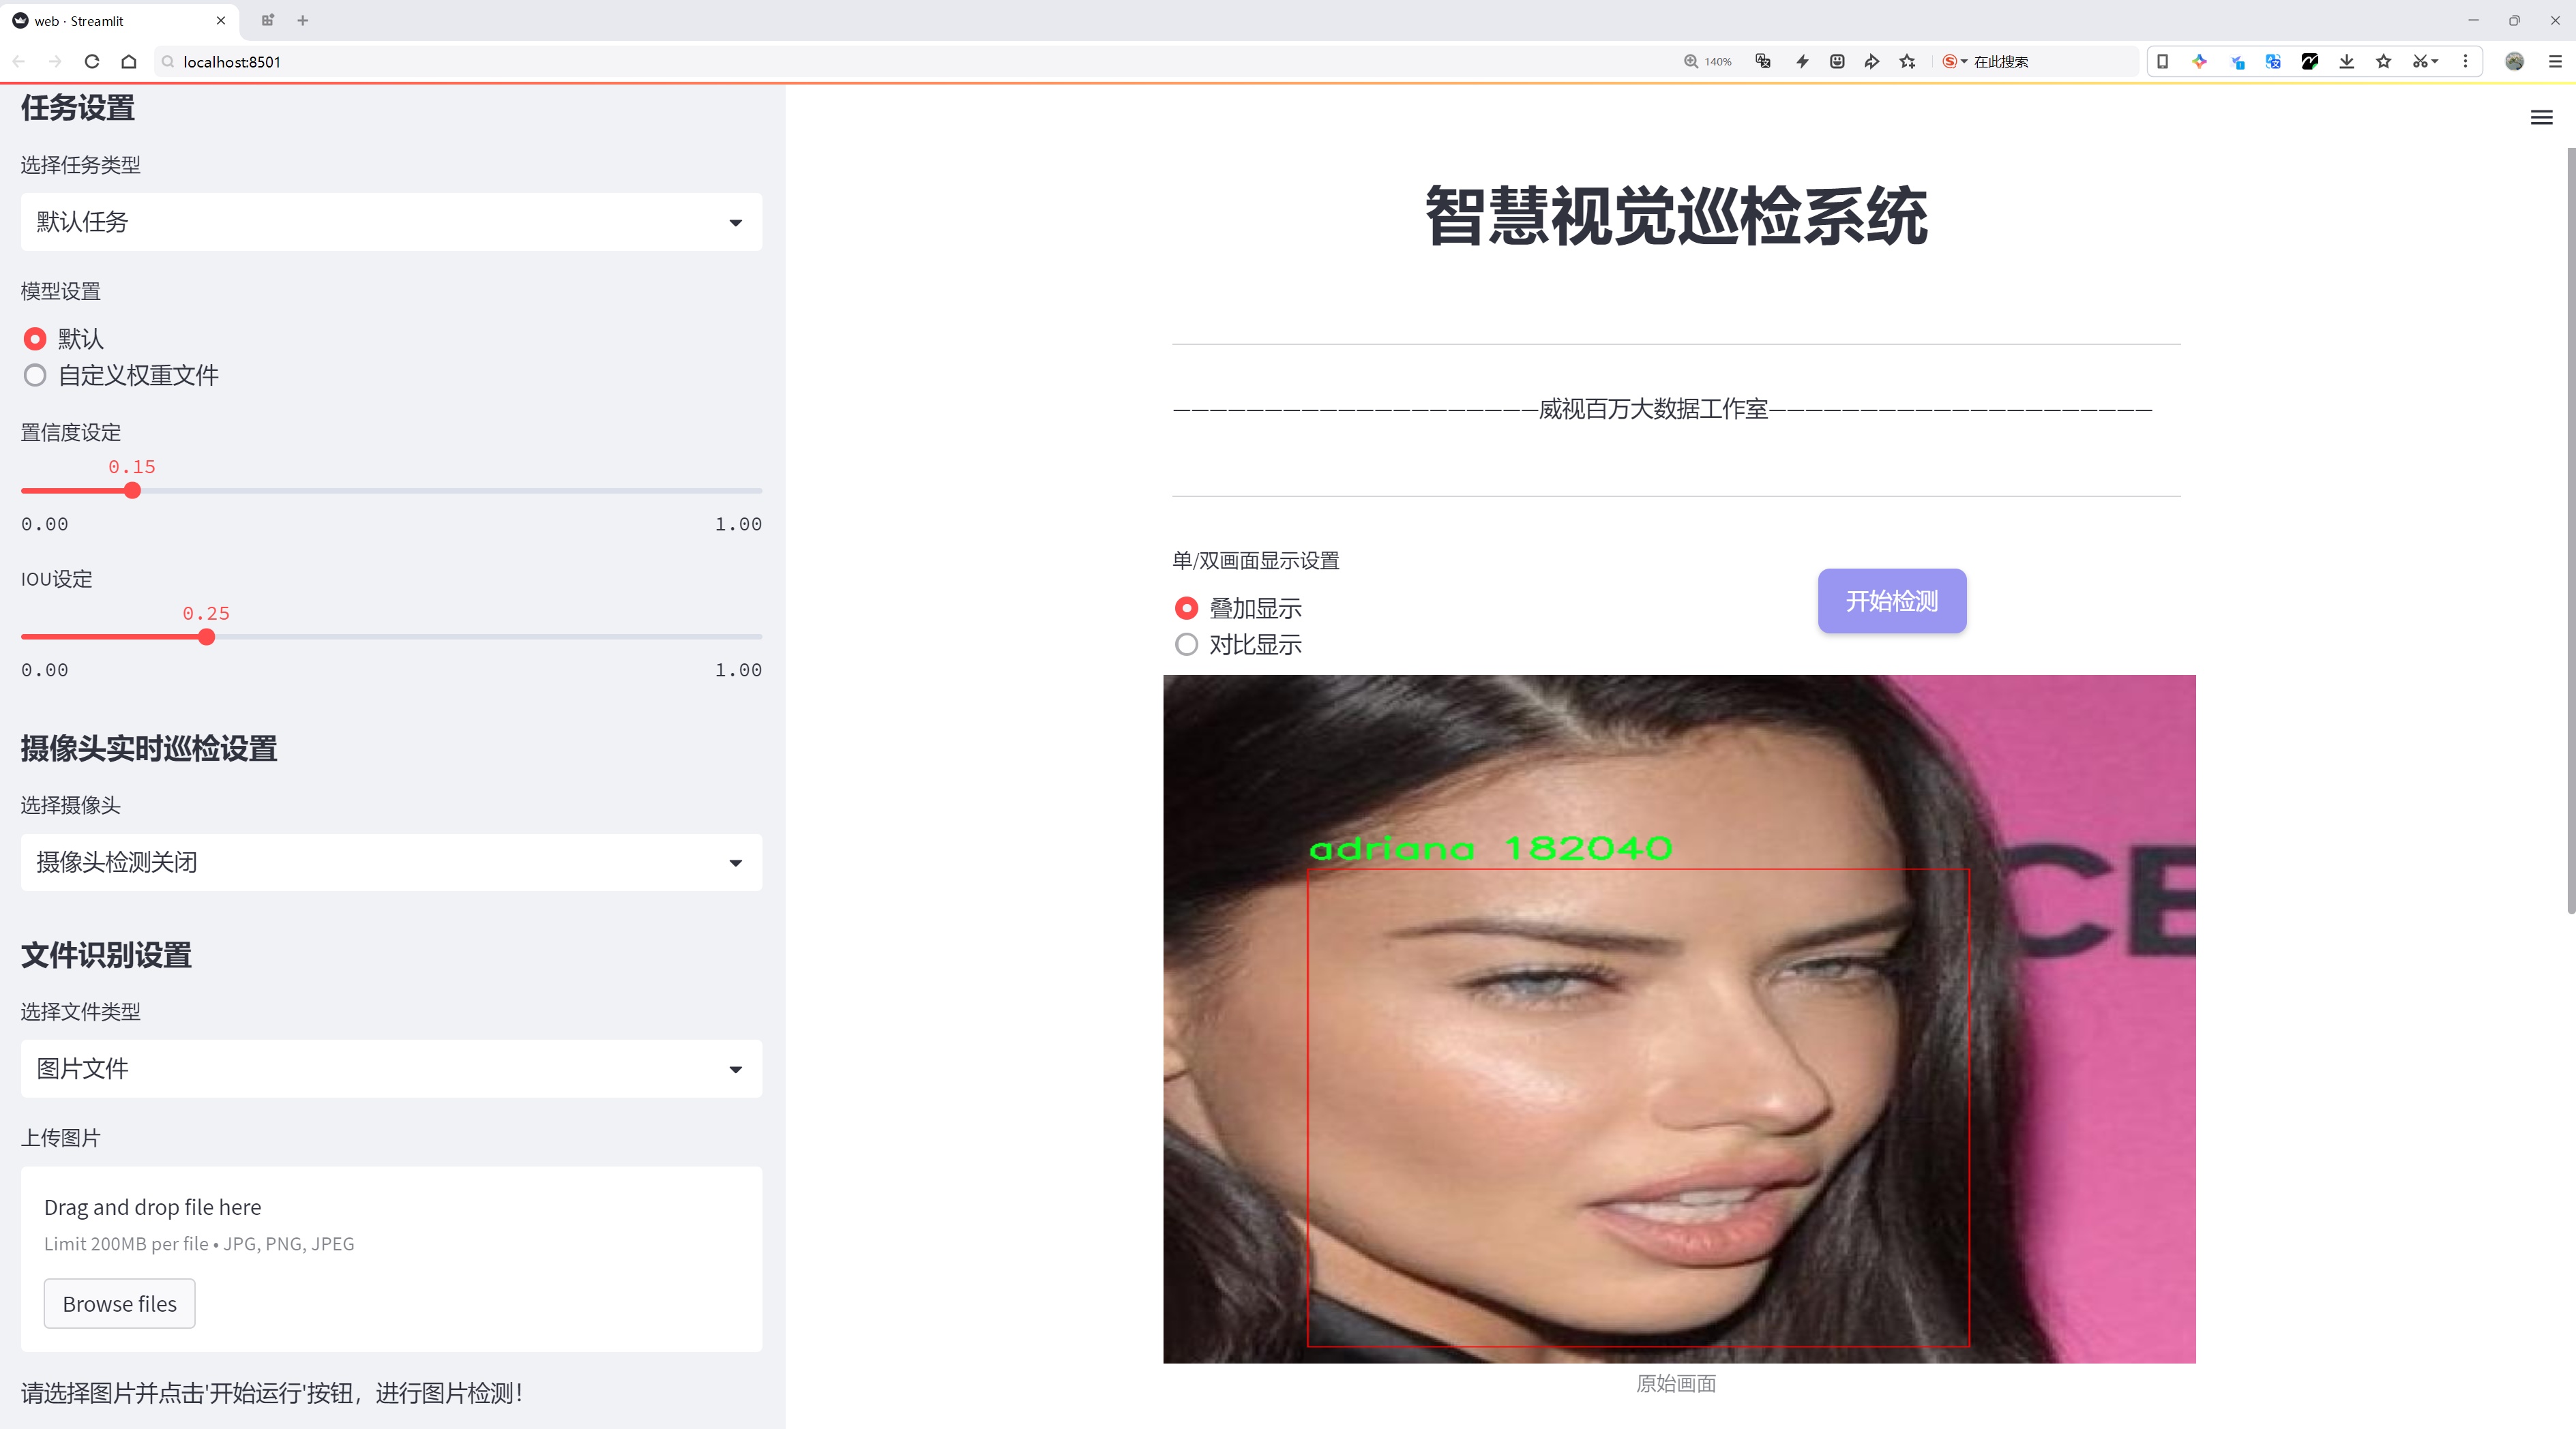Click the browser back arrow

[19, 62]
